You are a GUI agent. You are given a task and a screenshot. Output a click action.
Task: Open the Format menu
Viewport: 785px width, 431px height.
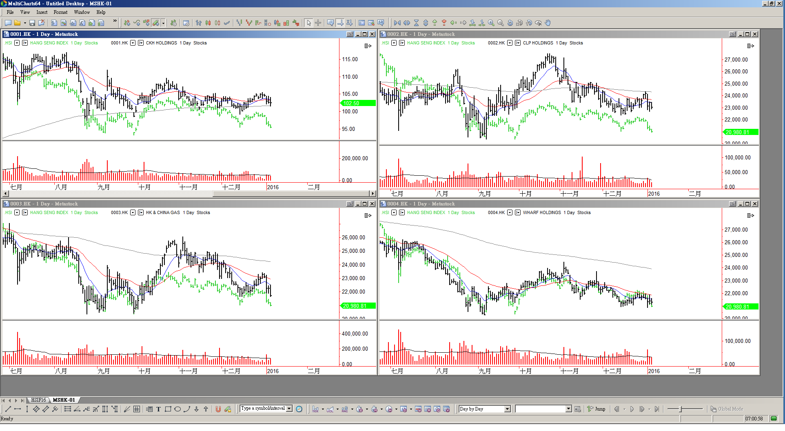click(x=60, y=12)
